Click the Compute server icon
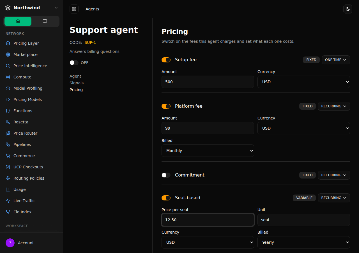The height and width of the screenshot is (253, 359). [8, 77]
